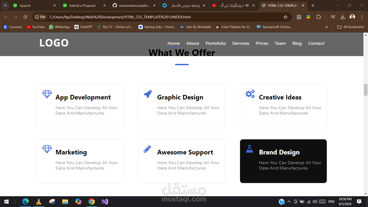The image size is (368, 207).
Task: Open Microsoft Edge from the taskbar
Action: (26, 202)
